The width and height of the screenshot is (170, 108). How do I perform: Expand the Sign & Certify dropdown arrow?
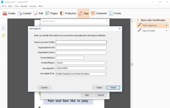(x=166, y=31)
